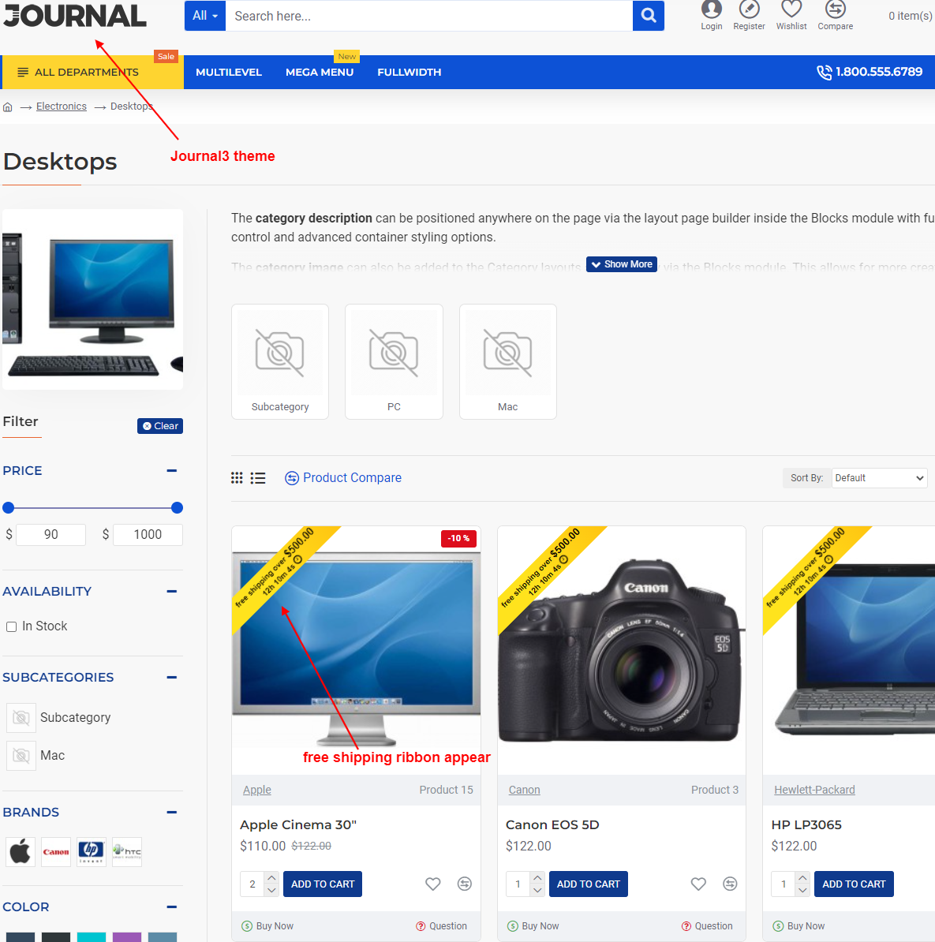Click the Product Compare link
935x942 pixels.
pos(343,477)
